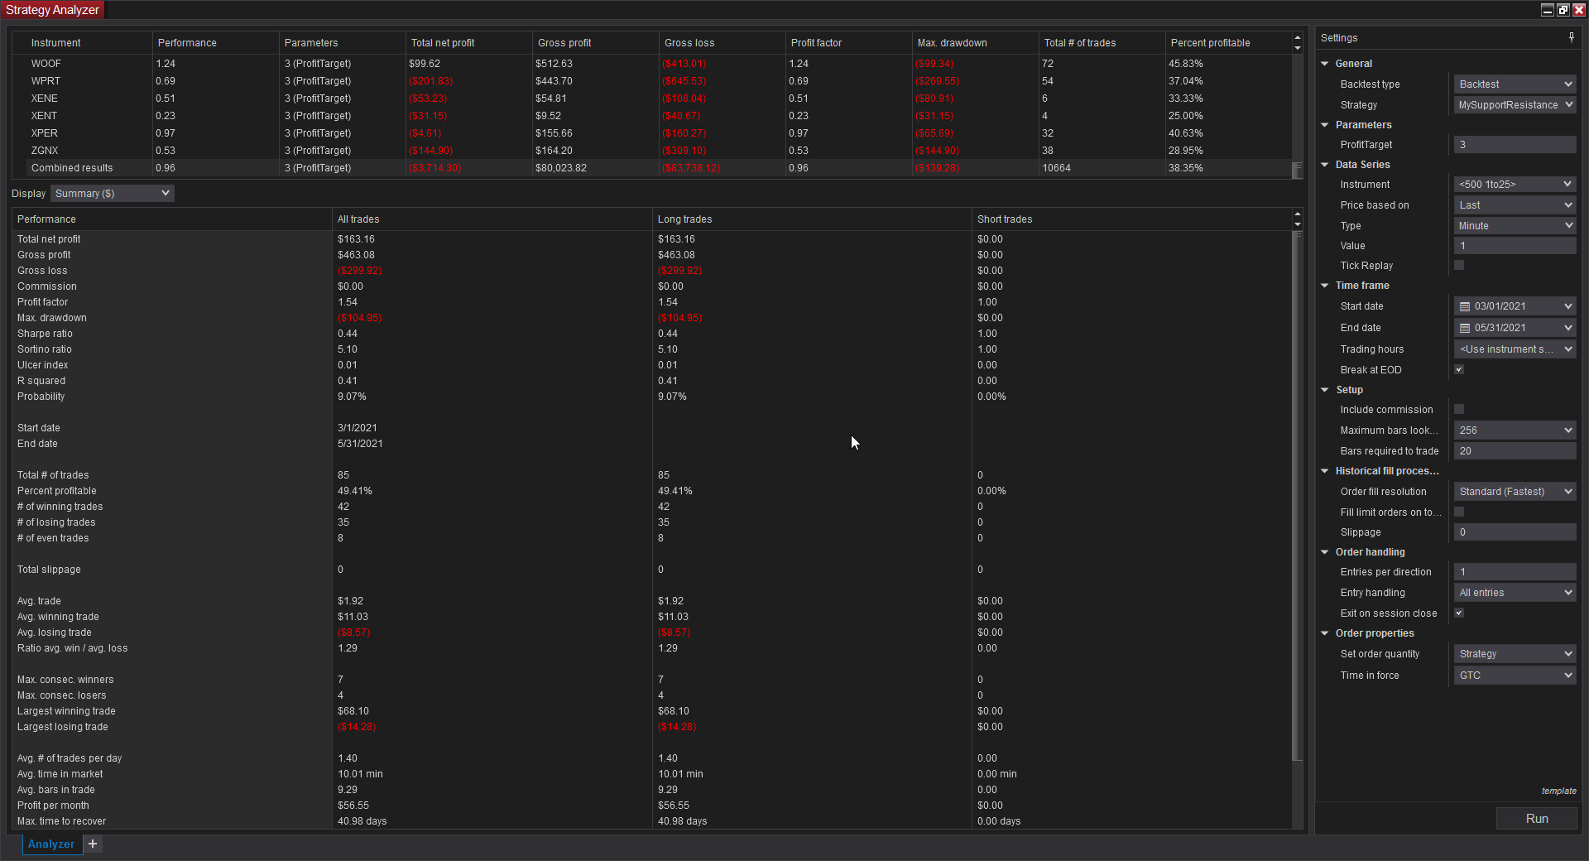
Task: Uncheck Break at EOD
Action: coord(1459,369)
